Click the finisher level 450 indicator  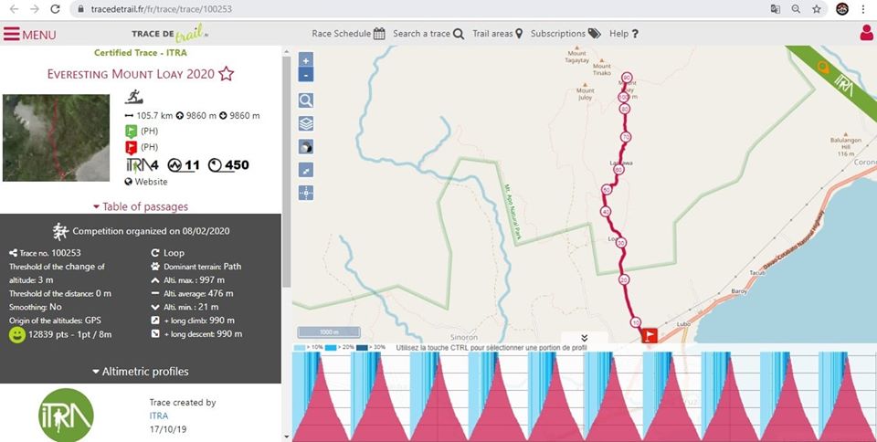click(x=228, y=165)
